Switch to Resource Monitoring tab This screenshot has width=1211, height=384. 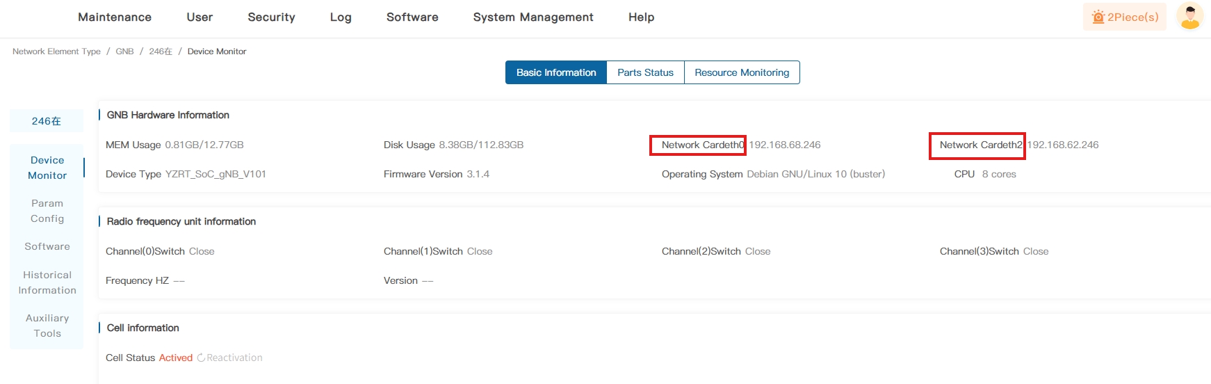tap(742, 72)
